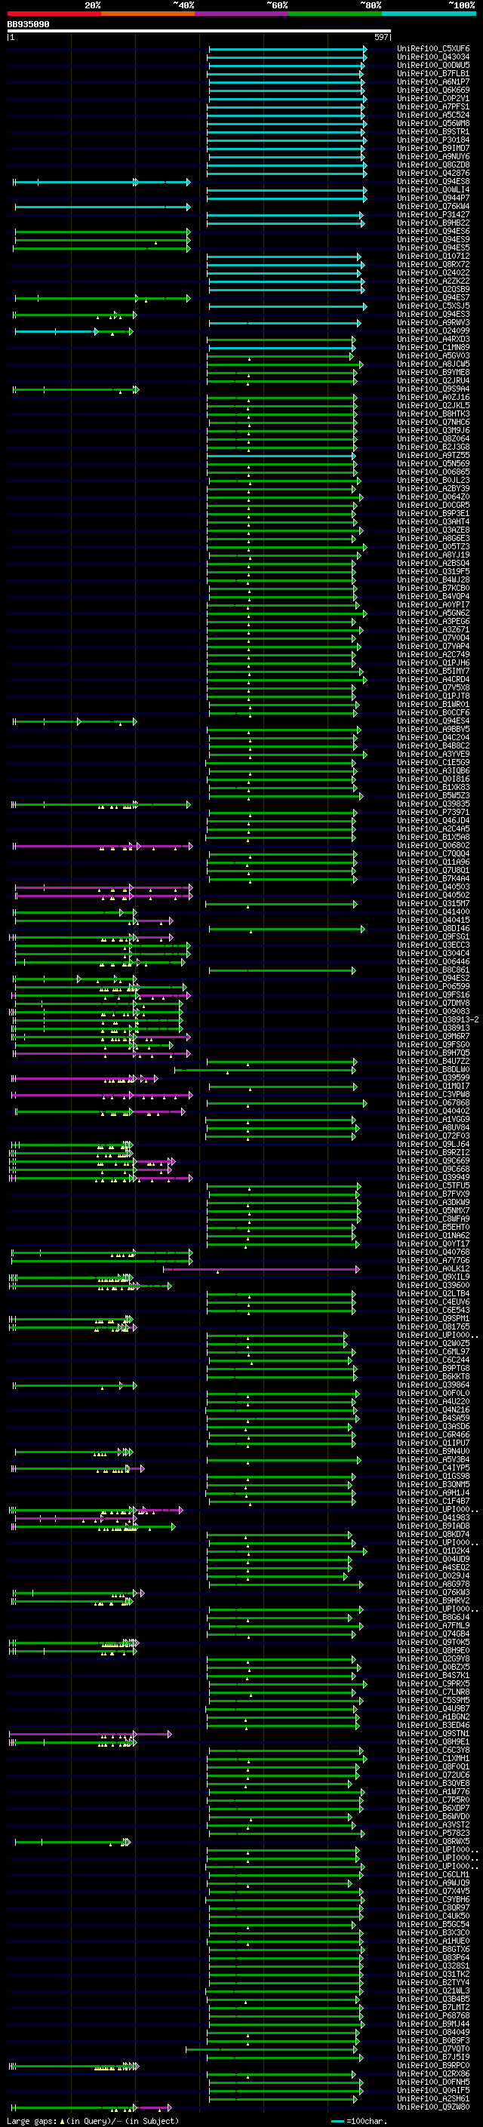
Task: Click hit label UniRef100_Q1MQI7
Action: point(433,1086)
